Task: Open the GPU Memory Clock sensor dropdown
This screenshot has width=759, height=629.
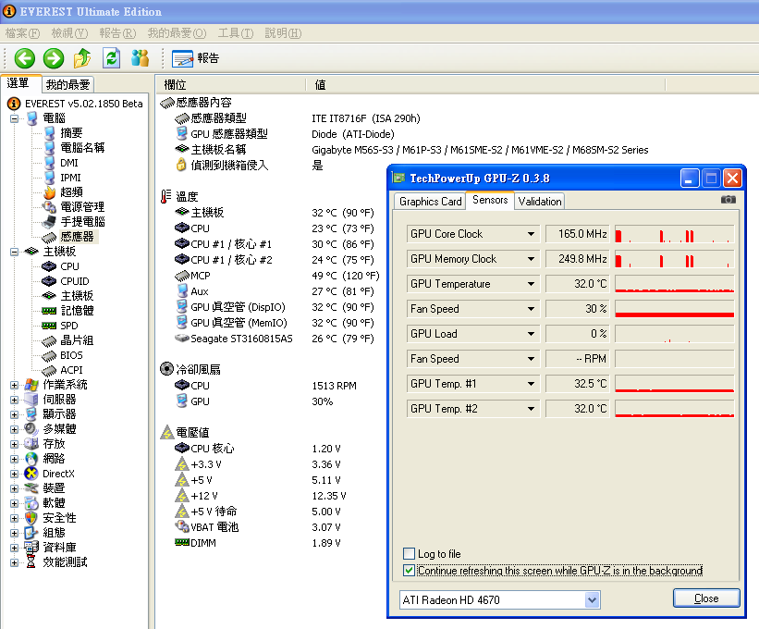Action: pos(531,259)
